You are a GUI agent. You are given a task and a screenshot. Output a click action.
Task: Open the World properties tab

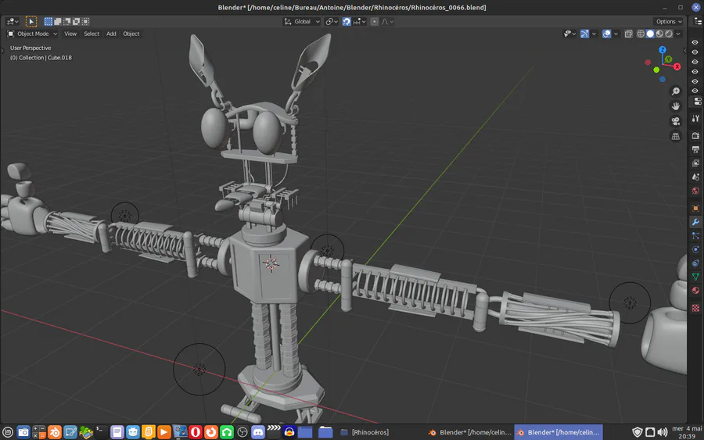(695, 191)
